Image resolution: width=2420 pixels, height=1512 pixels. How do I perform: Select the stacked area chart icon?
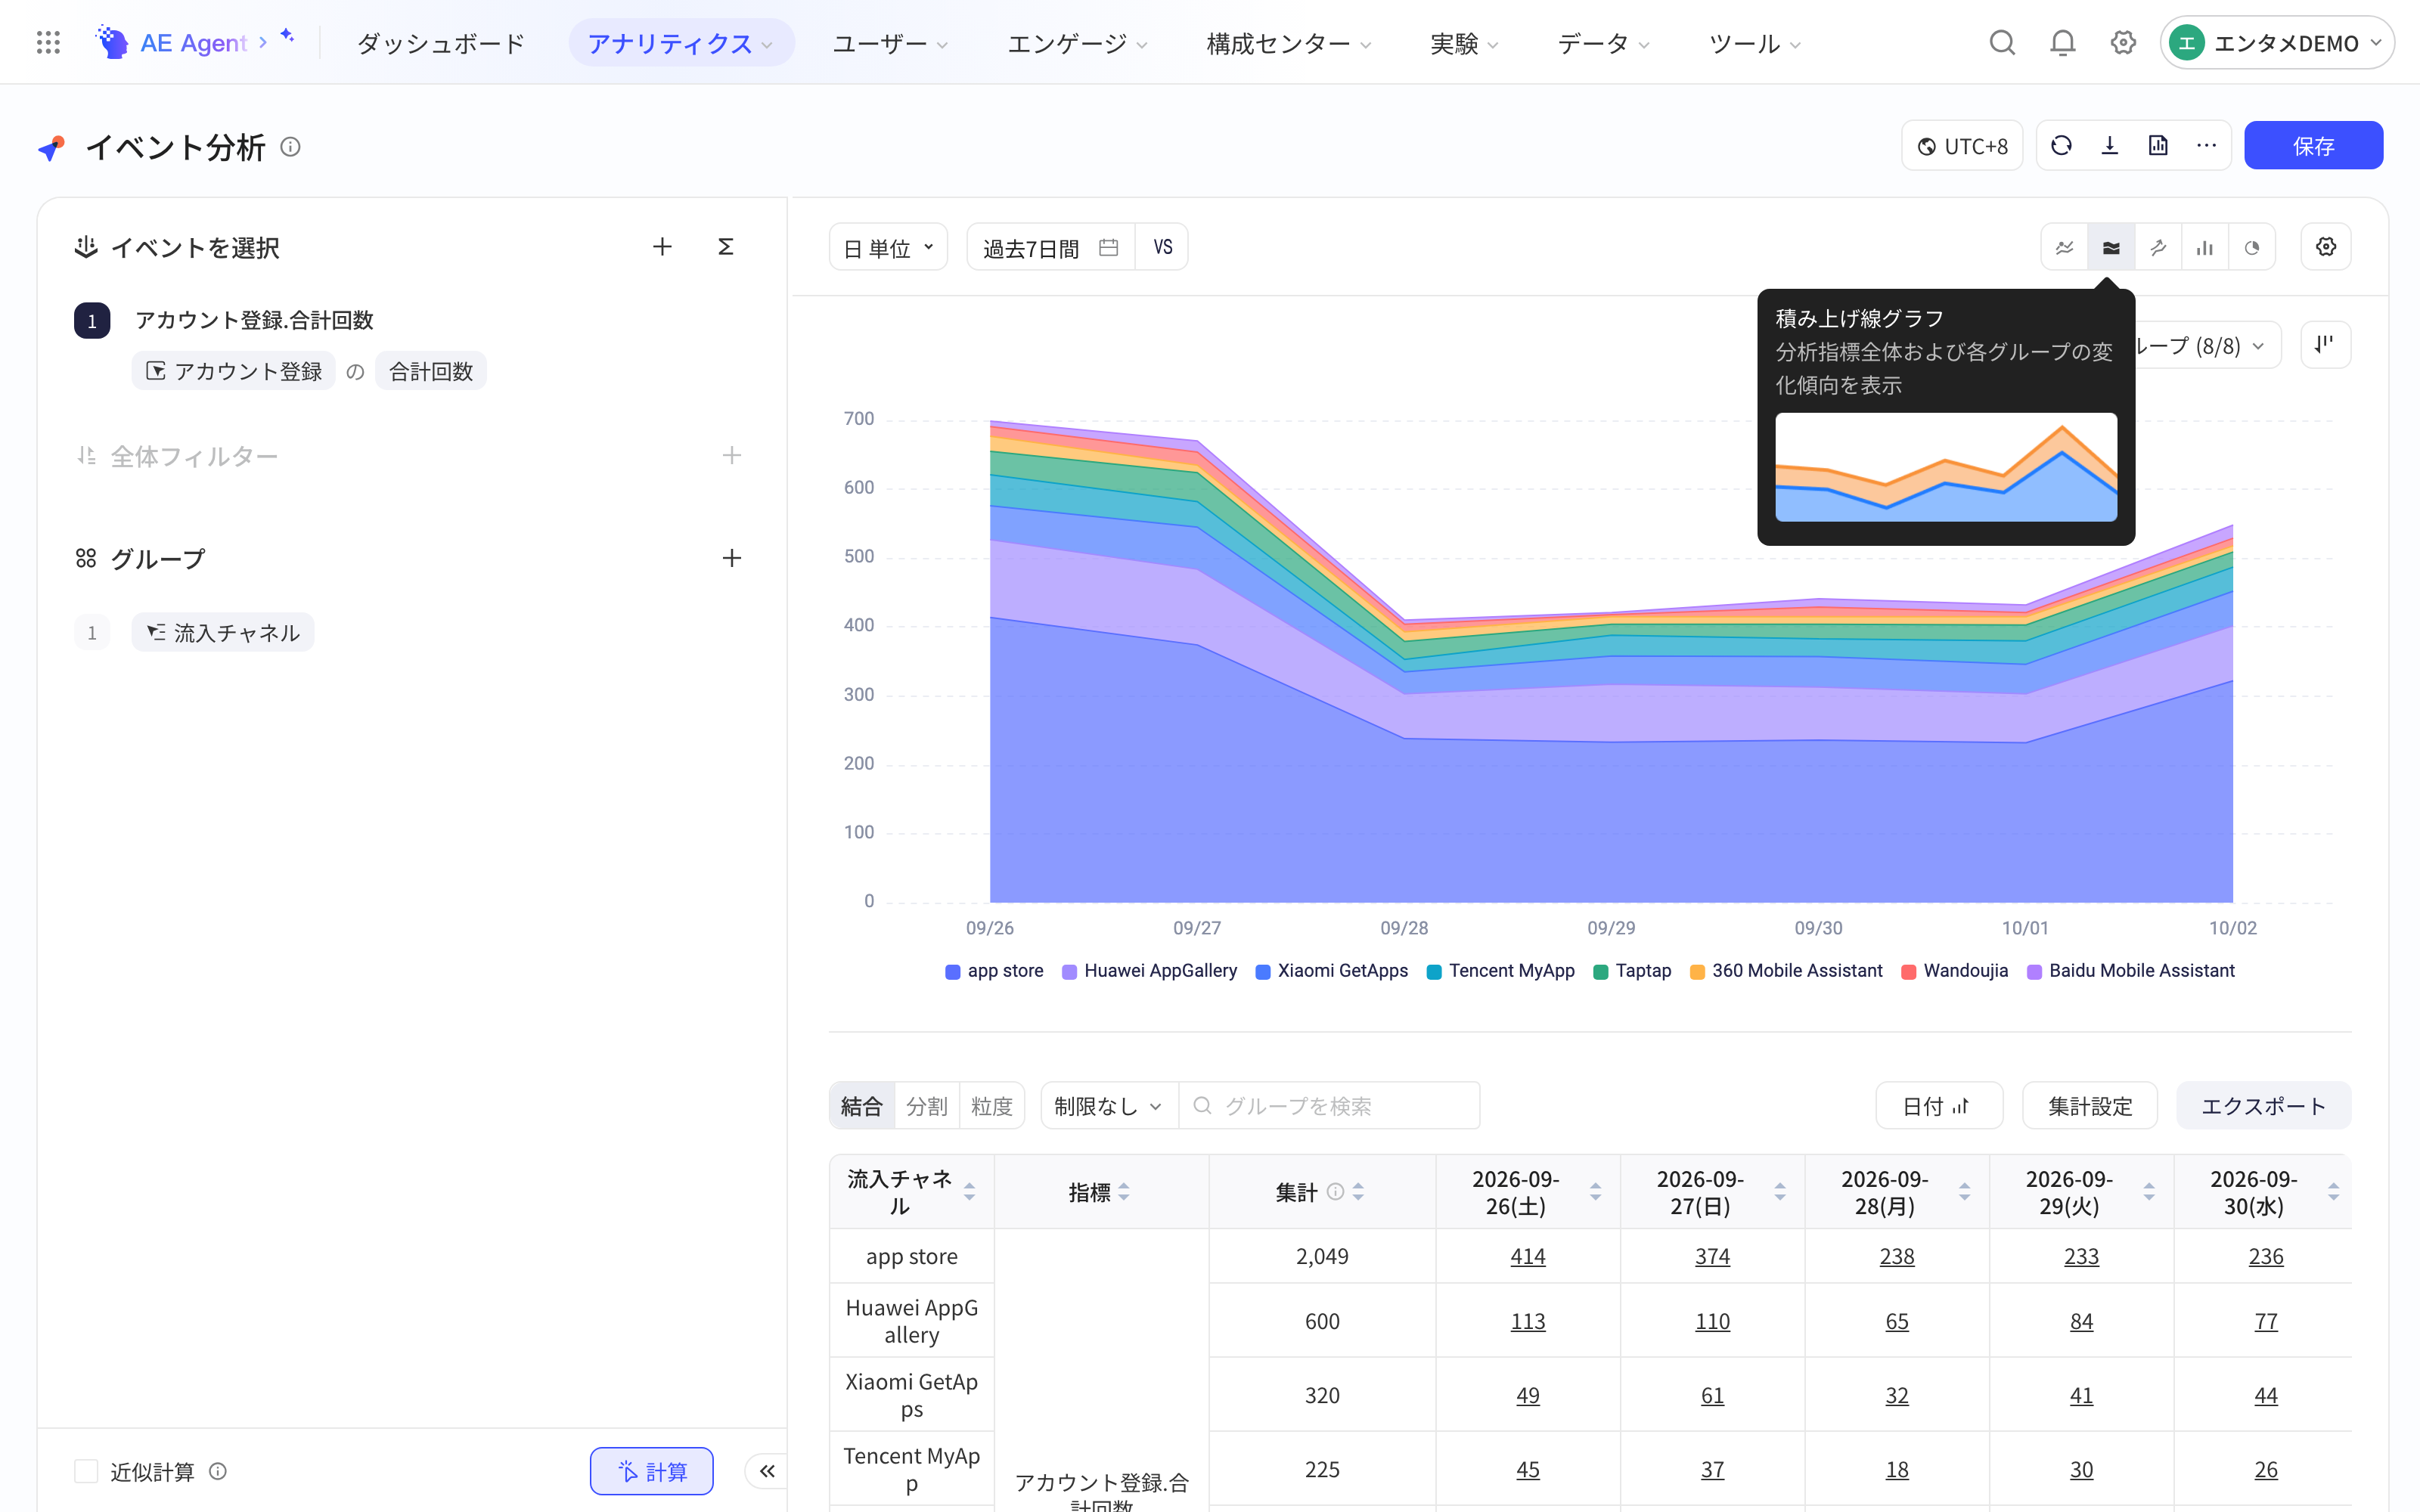2111,247
